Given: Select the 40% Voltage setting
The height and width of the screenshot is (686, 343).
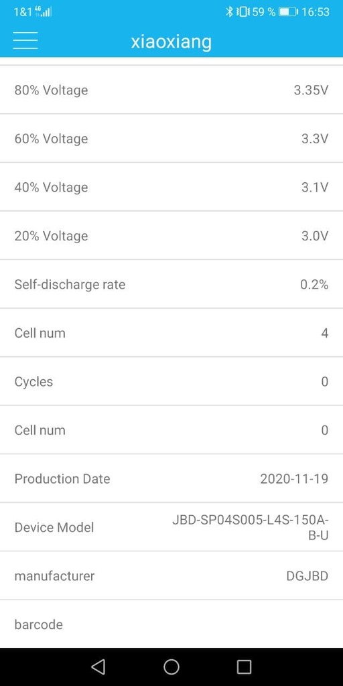Looking at the screenshot, I should [171, 188].
